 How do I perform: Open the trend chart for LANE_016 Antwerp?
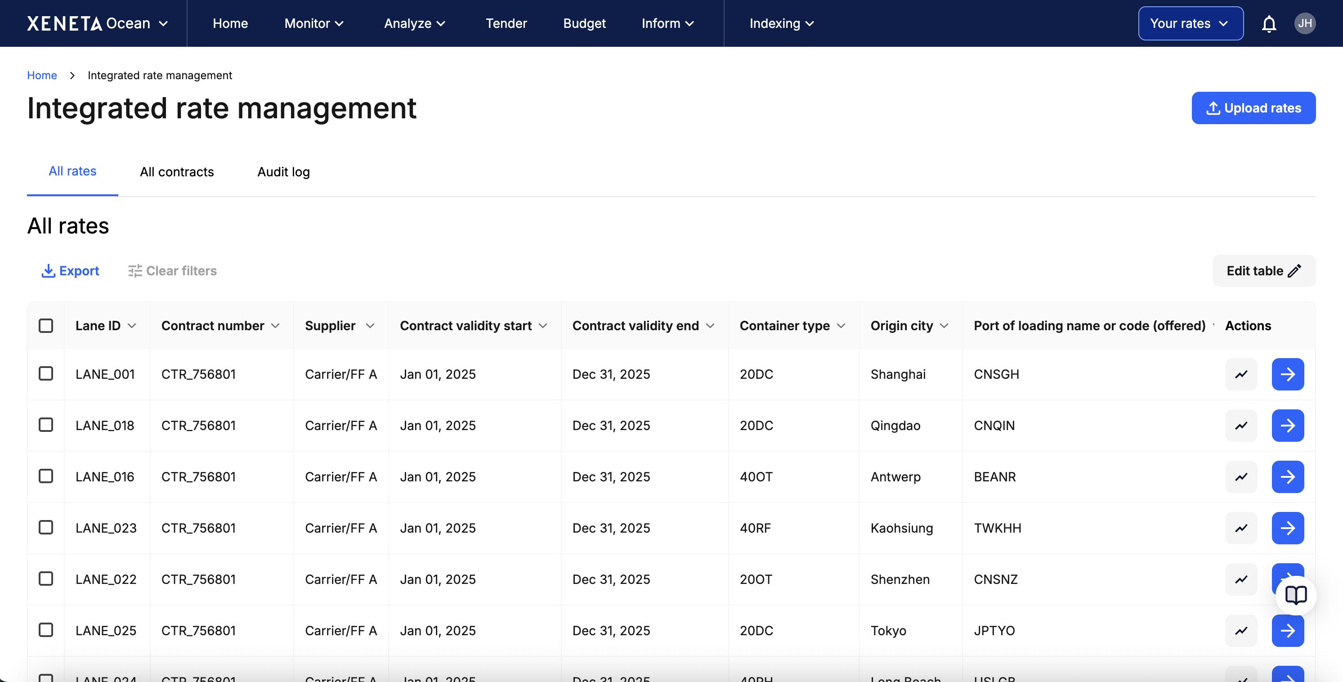[1241, 476]
